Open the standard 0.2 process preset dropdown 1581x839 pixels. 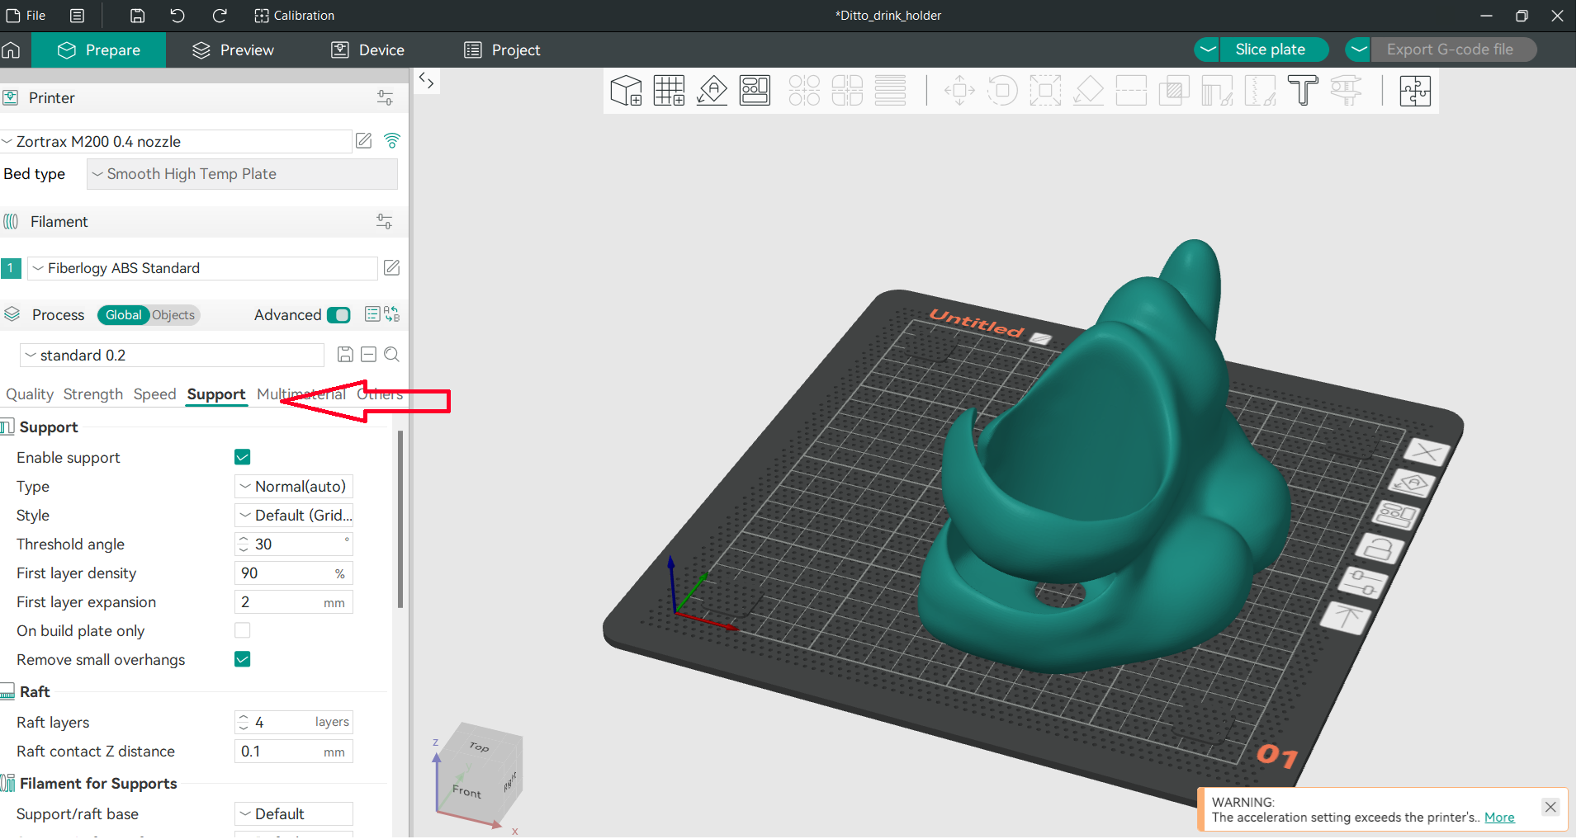point(172,356)
